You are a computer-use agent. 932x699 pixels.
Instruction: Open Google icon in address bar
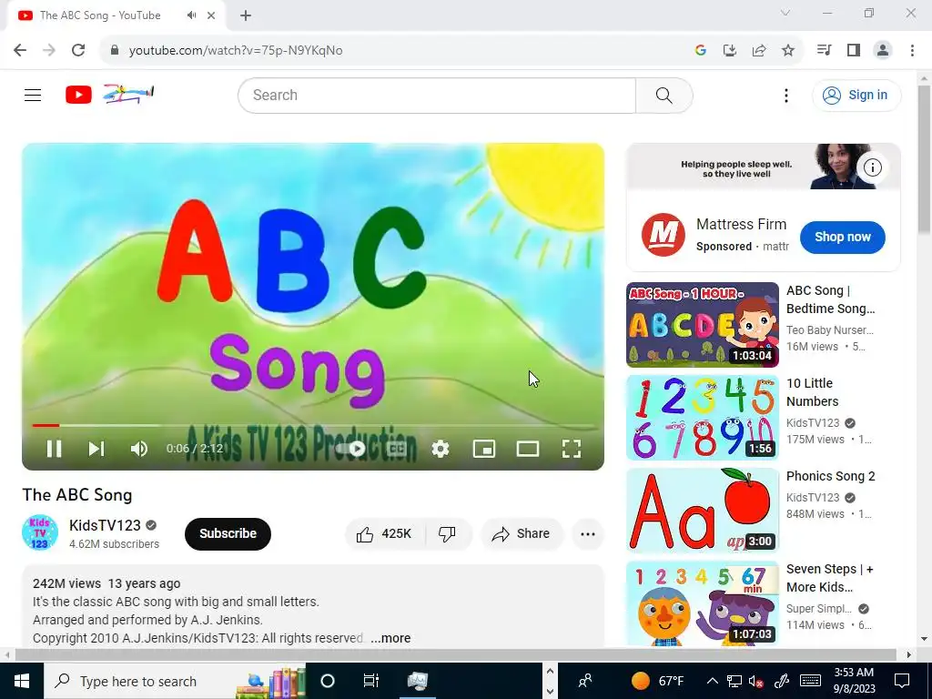700,51
